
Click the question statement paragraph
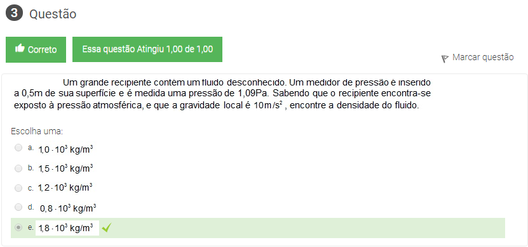click(x=222, y=94)
